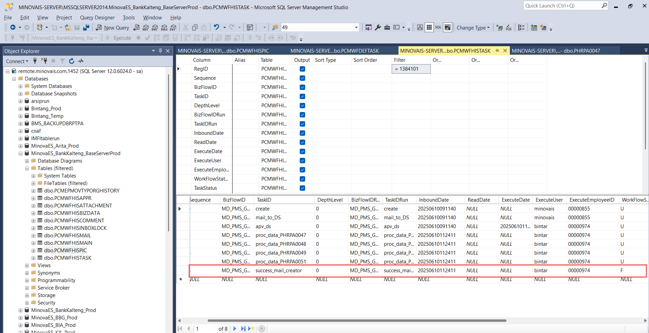
Task: Click the results horizontal scrollbar thumb
Action: click(357, 320)
